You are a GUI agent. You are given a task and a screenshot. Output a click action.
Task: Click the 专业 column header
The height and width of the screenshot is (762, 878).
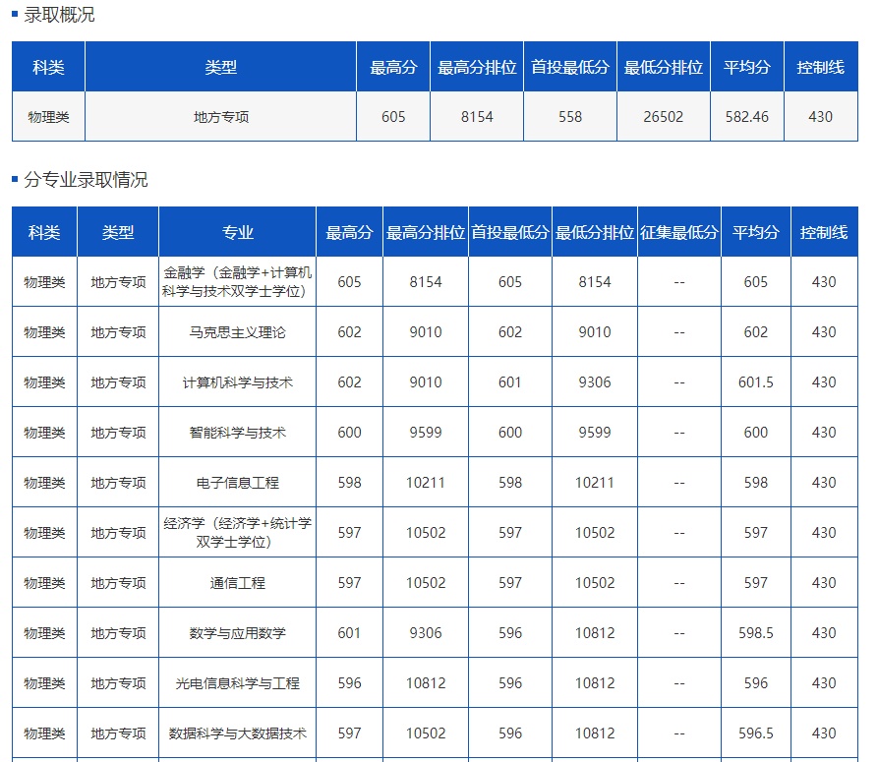(x=237, y=232)
